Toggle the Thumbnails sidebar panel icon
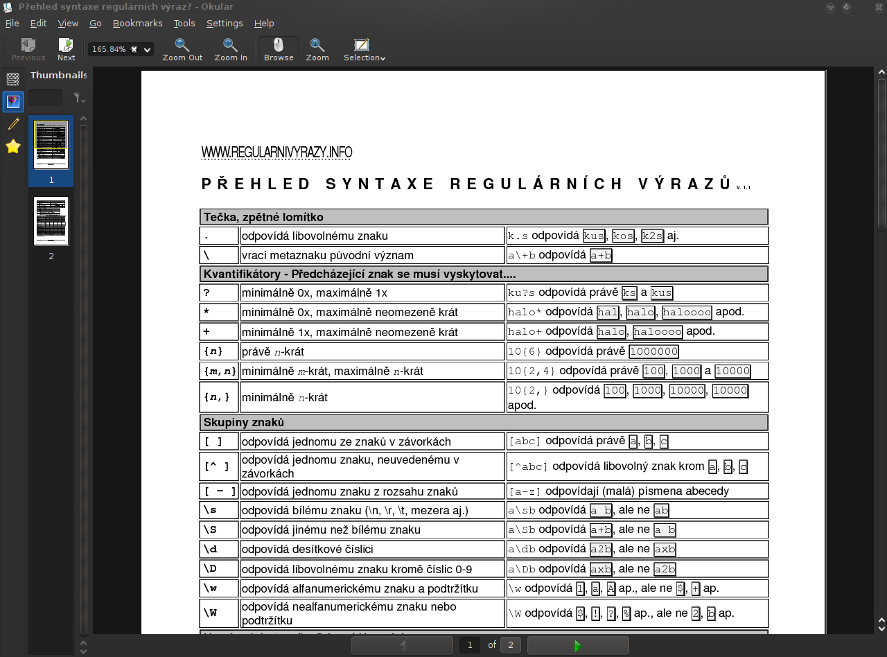Image resolution: width=887 pixels, height=657 pixels. [12, 102]
